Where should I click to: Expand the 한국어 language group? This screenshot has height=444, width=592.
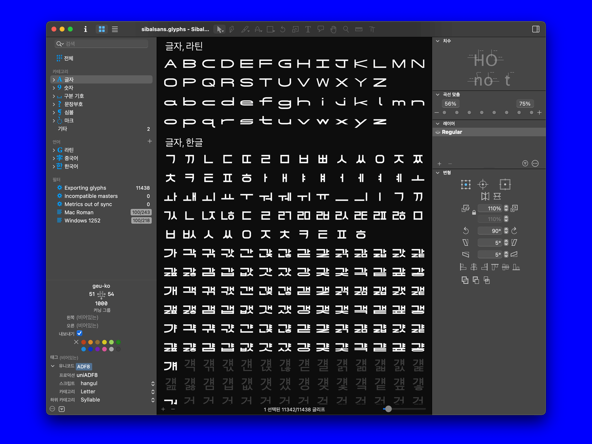(x=54, y=166)
